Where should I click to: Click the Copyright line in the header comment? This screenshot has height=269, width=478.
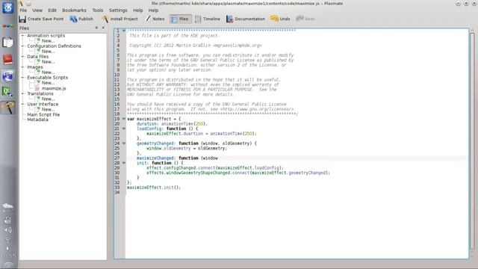tap(195, 46)
